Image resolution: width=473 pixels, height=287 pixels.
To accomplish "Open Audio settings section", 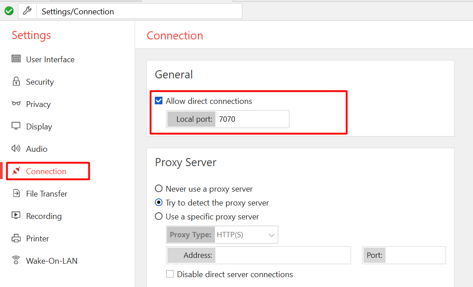I will point(36,149).
